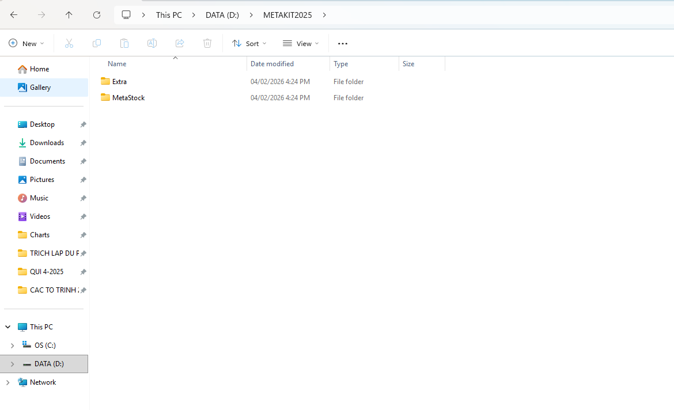Sort by Date modified column header
674x410 pixels.
tap(272, 64)
